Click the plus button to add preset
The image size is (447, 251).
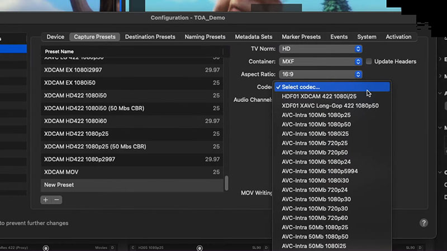click(x=46, y=200)
